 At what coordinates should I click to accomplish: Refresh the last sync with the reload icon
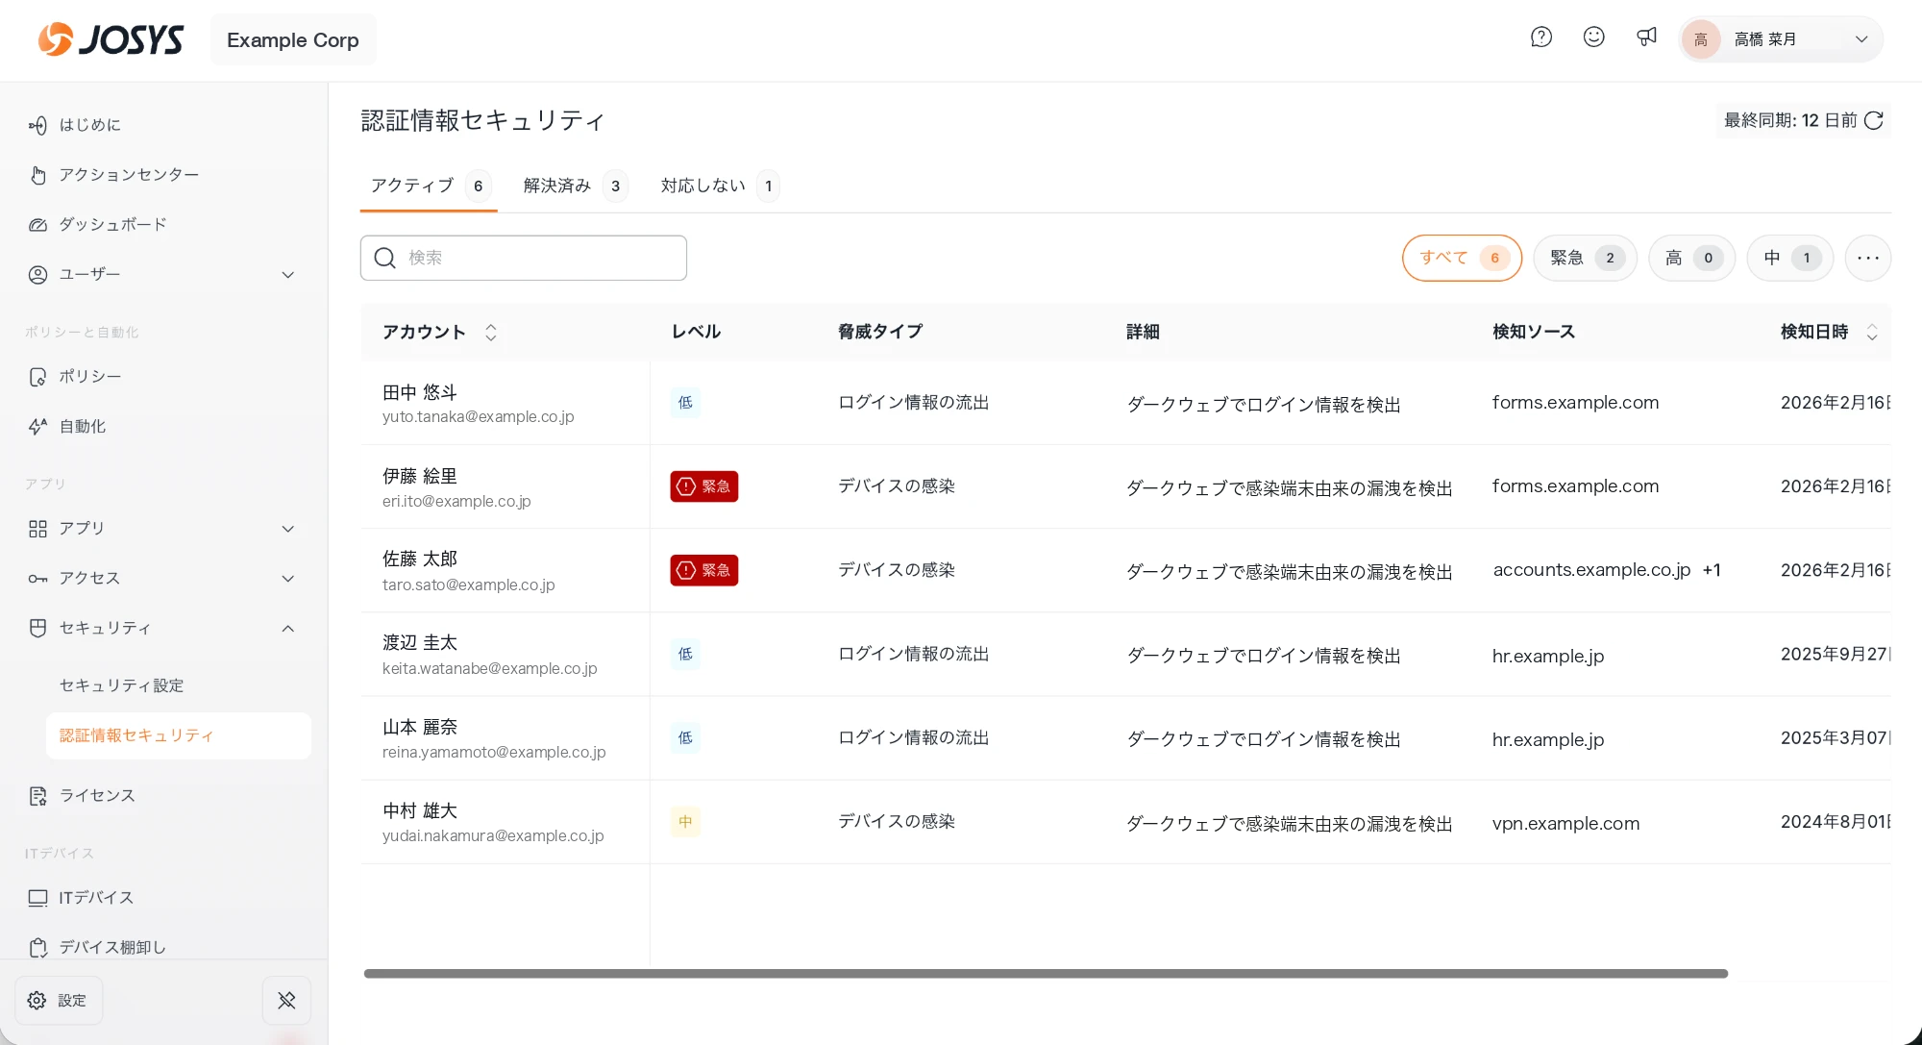[1874, 120]
